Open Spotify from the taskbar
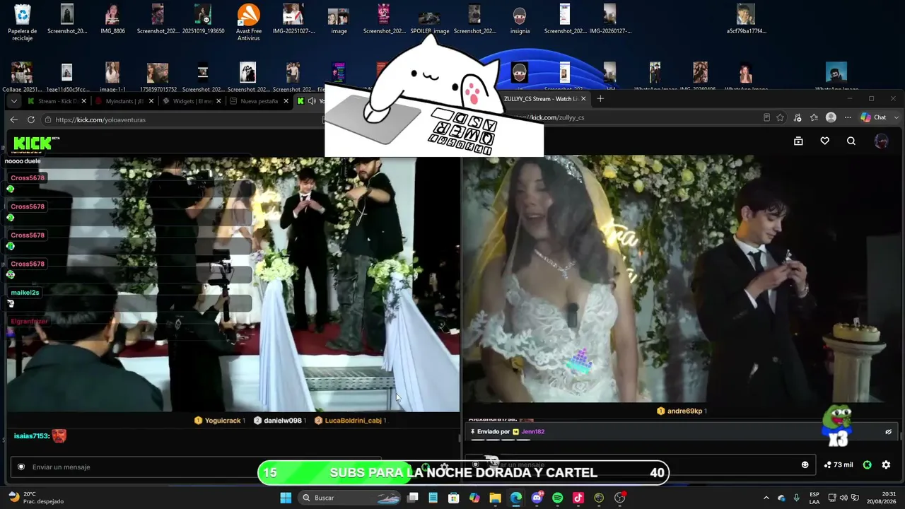This screenshot has height=509, width=905. [x=557, y=498]
